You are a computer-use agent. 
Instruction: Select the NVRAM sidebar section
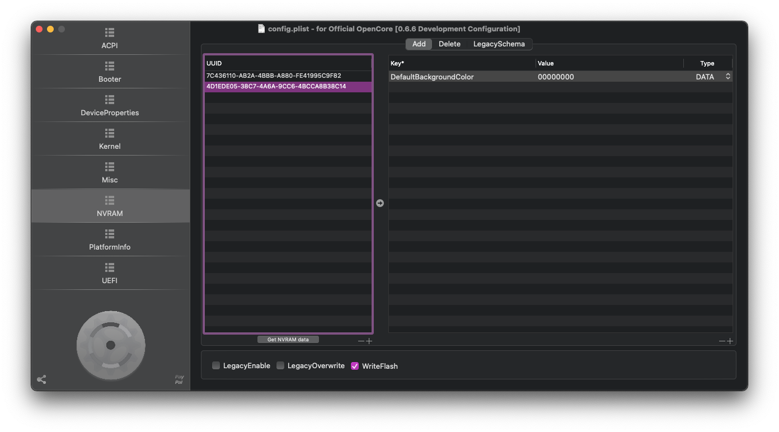[110, 206]
